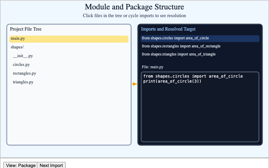Click the import statement inside the code viewer
269x168 pixels.
pos(193,76)
